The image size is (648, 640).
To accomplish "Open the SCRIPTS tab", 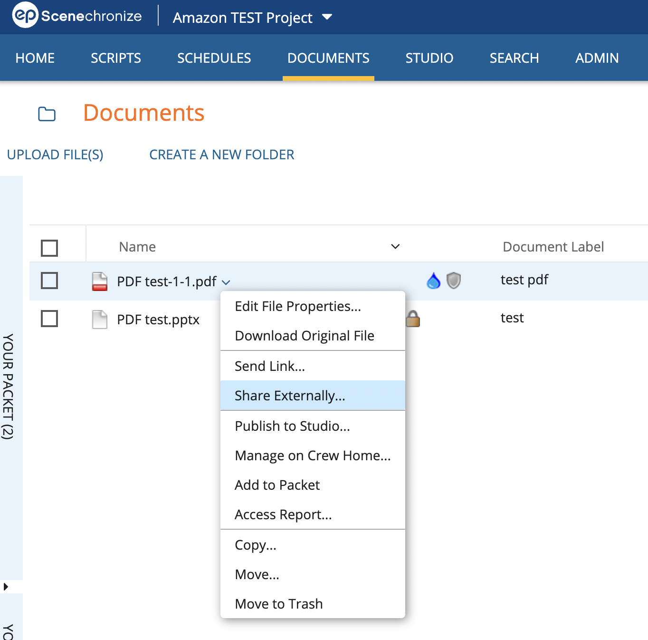I will (116, 58).
